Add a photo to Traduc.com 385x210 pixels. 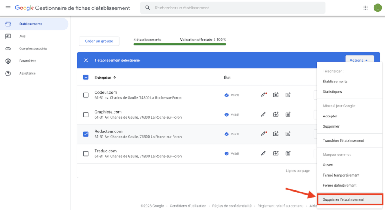click(x=276, y=153)
